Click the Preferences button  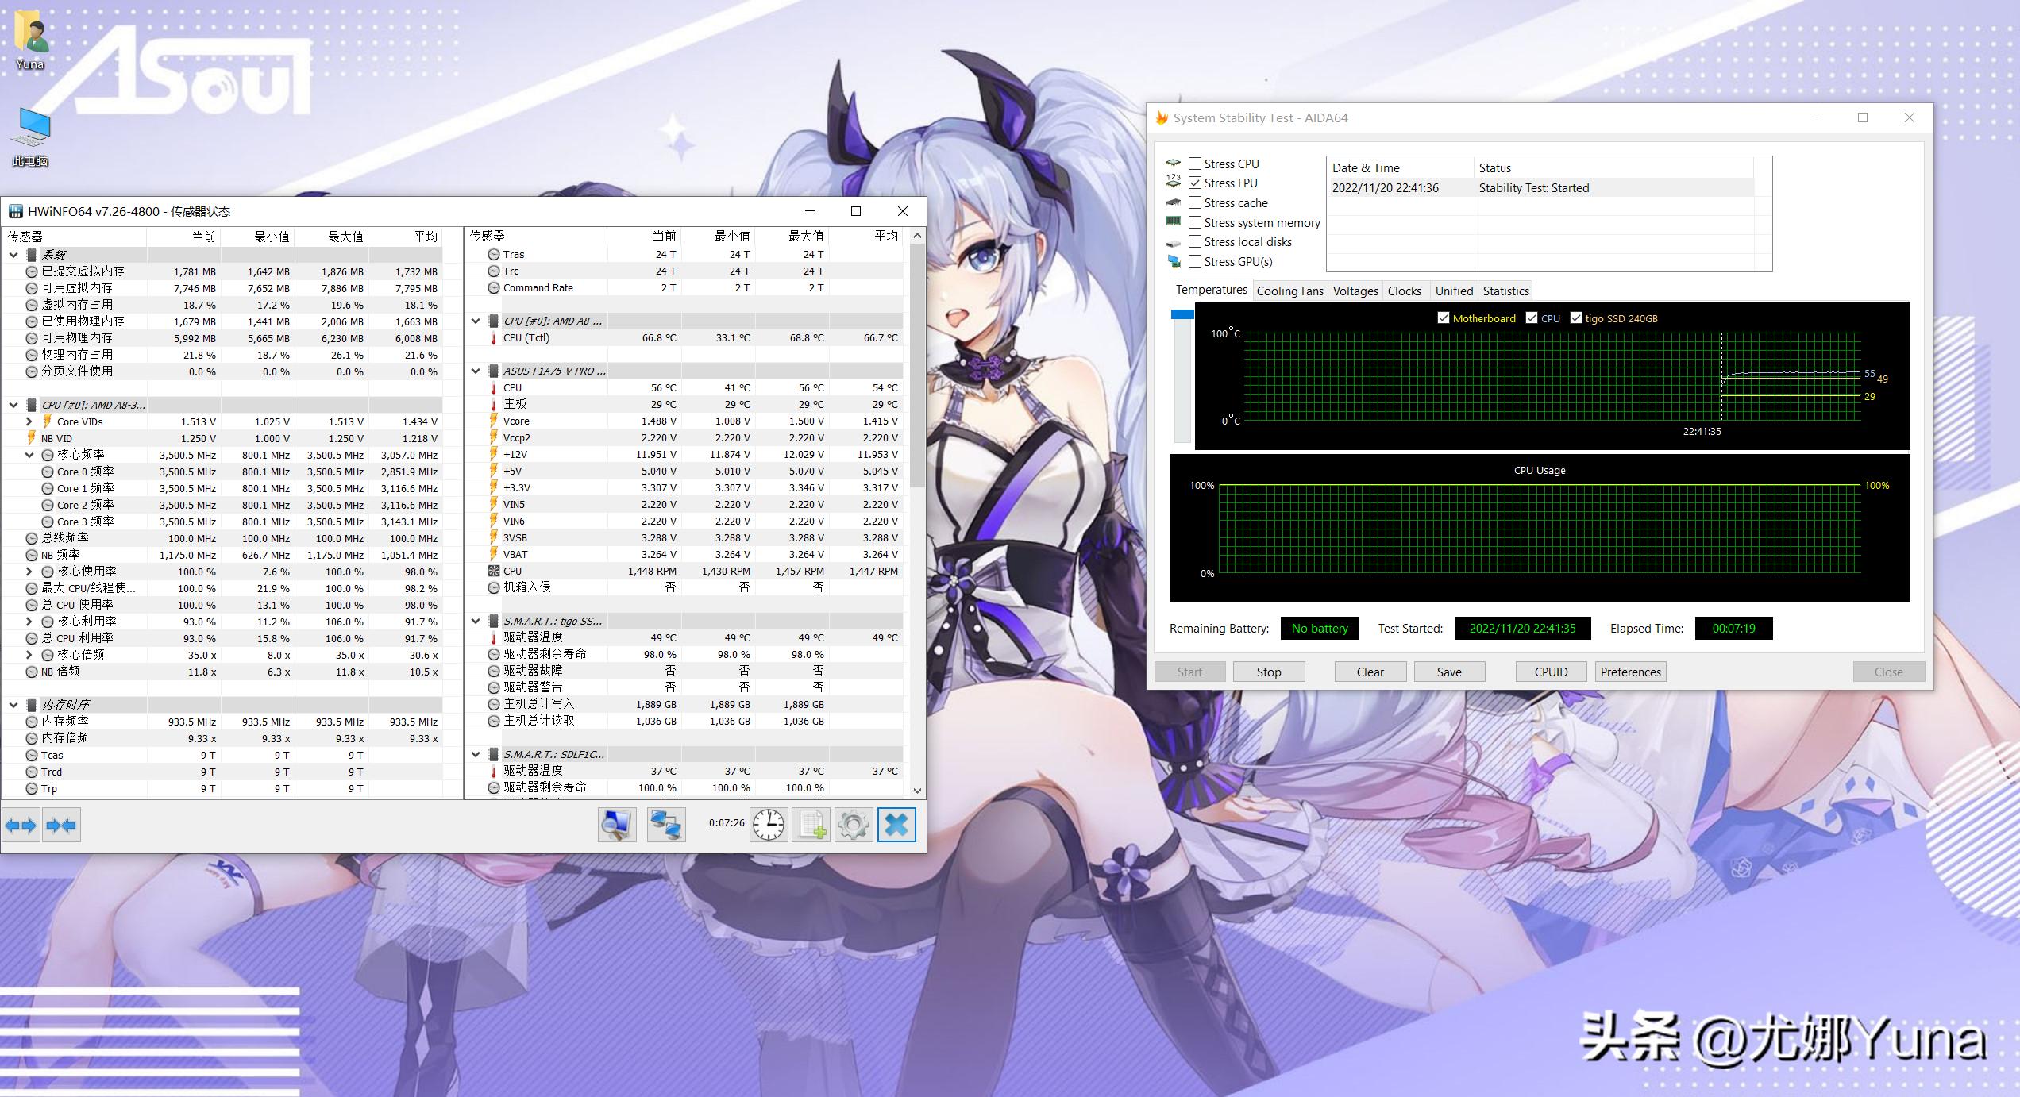[x=1630, y=672]
